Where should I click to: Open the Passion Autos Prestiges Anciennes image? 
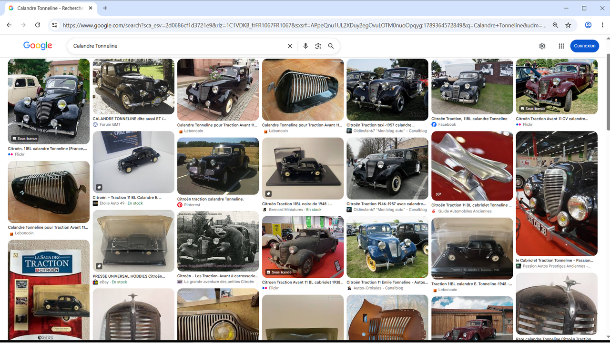[x=557, y=194]
